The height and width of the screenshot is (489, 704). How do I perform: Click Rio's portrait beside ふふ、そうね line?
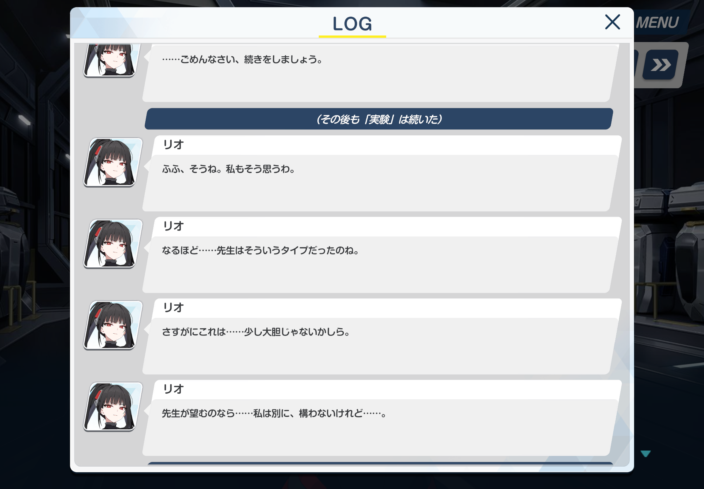[113, 162]
